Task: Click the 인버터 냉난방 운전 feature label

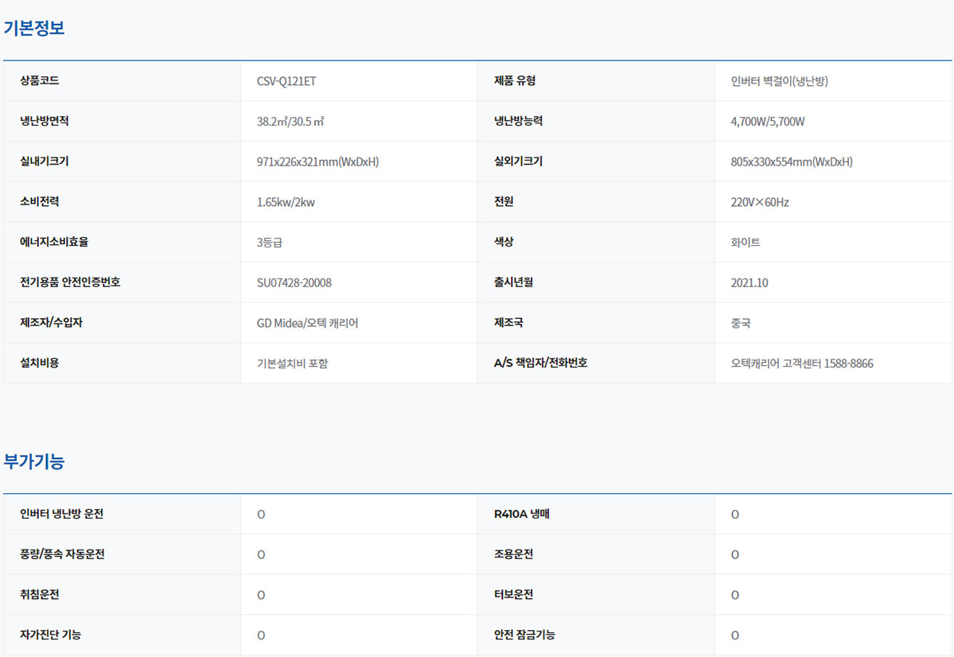Action: [62, 514]
